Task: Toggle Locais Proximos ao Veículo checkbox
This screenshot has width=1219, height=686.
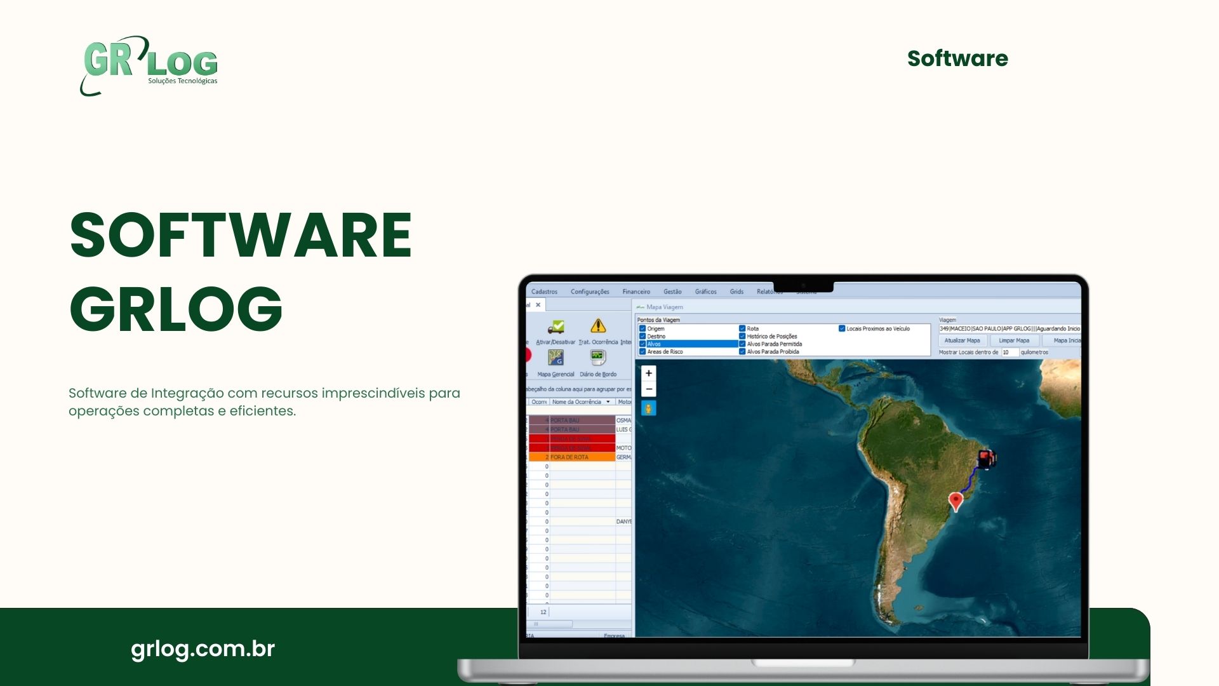Action: (x=842, y=328)
